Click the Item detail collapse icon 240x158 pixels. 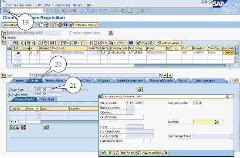coord(3,75)
